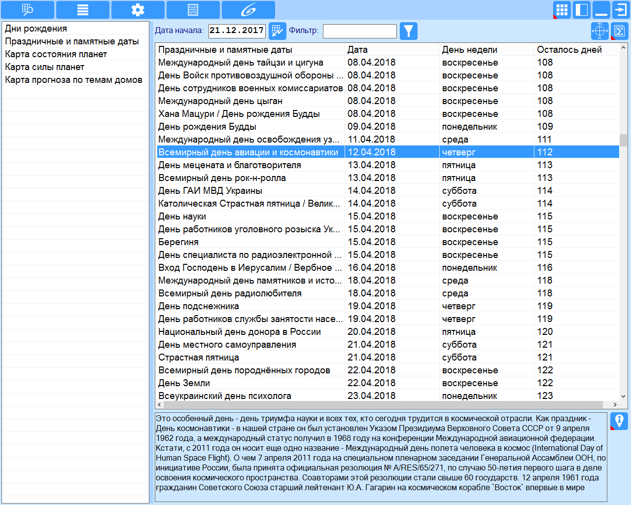Click the info pin icon beside description
The image size is (631, 505).
(619, 421)
